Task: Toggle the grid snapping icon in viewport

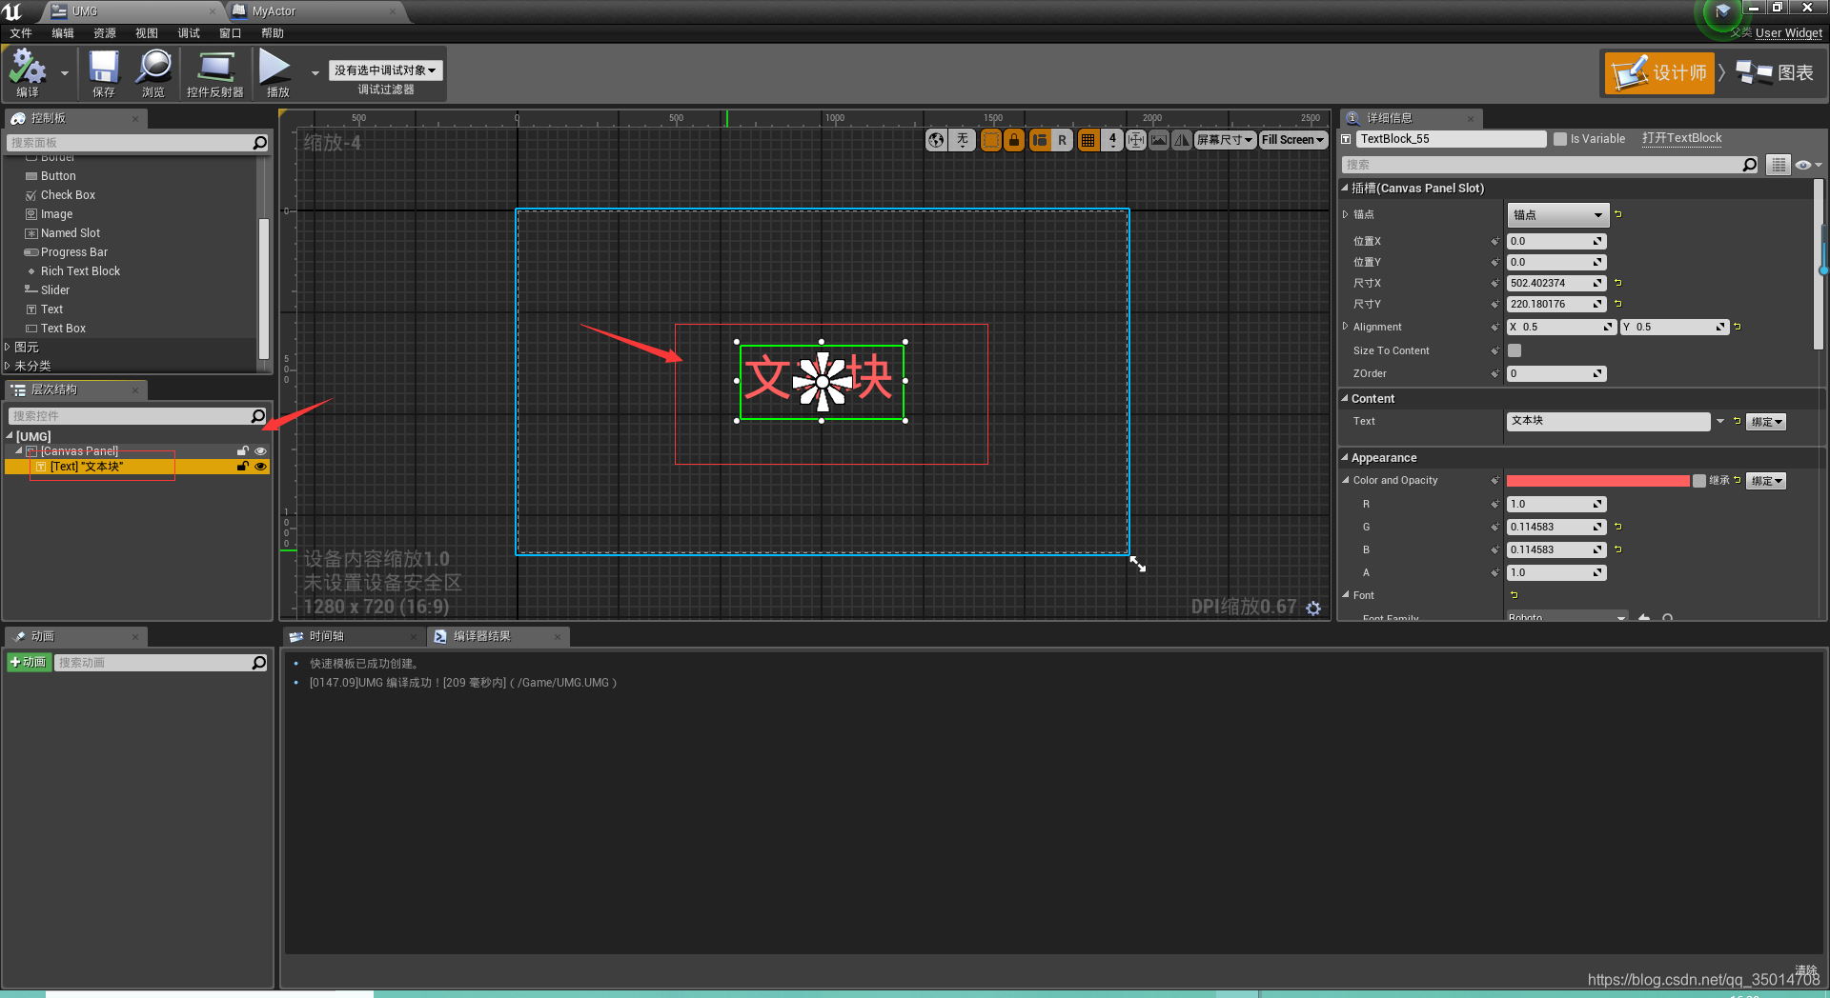Action: (x=1088, y=140)
